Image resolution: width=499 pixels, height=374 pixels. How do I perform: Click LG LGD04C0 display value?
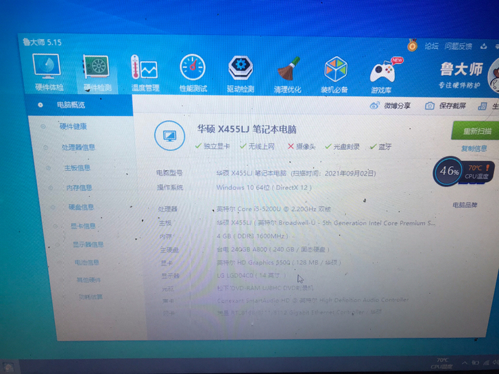tap(252, 275)
